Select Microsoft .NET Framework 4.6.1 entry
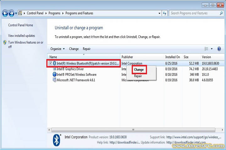This screenshot has height=150, width=226. (76, 80)
